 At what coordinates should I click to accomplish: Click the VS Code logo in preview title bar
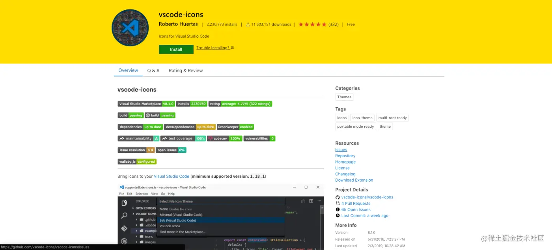122,187
